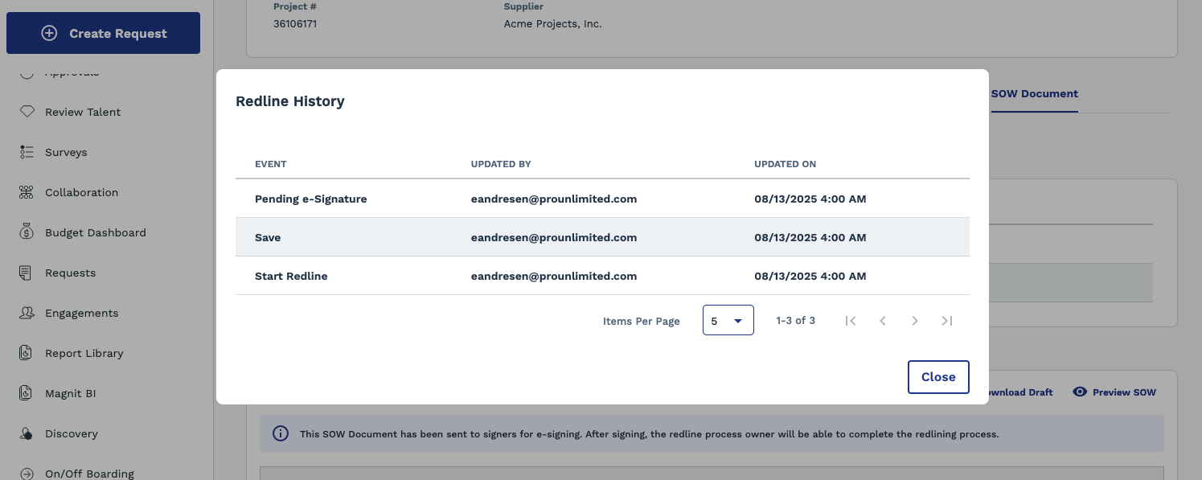
Task: Click the Create Request button
Action: tap(103, 33)
